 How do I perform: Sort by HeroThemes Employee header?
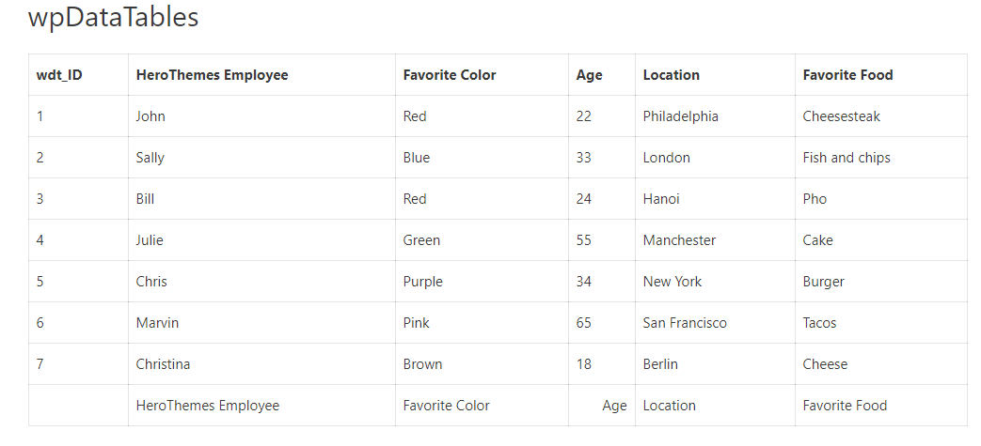[x=212, y=75]
